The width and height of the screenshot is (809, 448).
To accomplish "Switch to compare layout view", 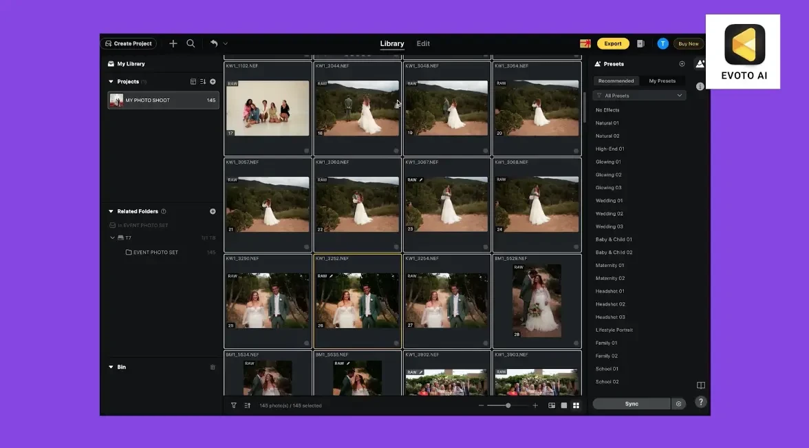I will [x=552, y=405].
